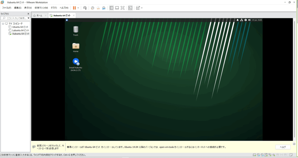The height and width of the screenshot is (158, 298).
Task: Toggle the library sidebar view
Action: coord(111,8)
